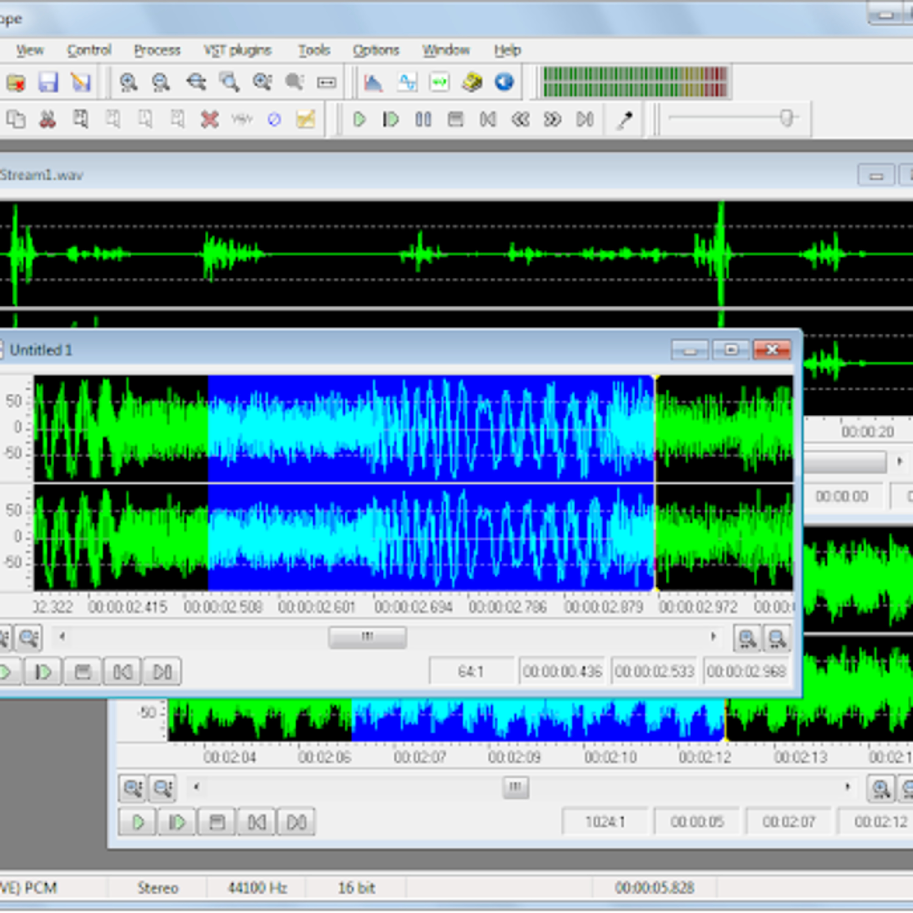Image resolution: width=913 pixels, height=913 pixels.
Task: Click right scroll arrow in Untitled 1 window
Action: coord(713,637)
